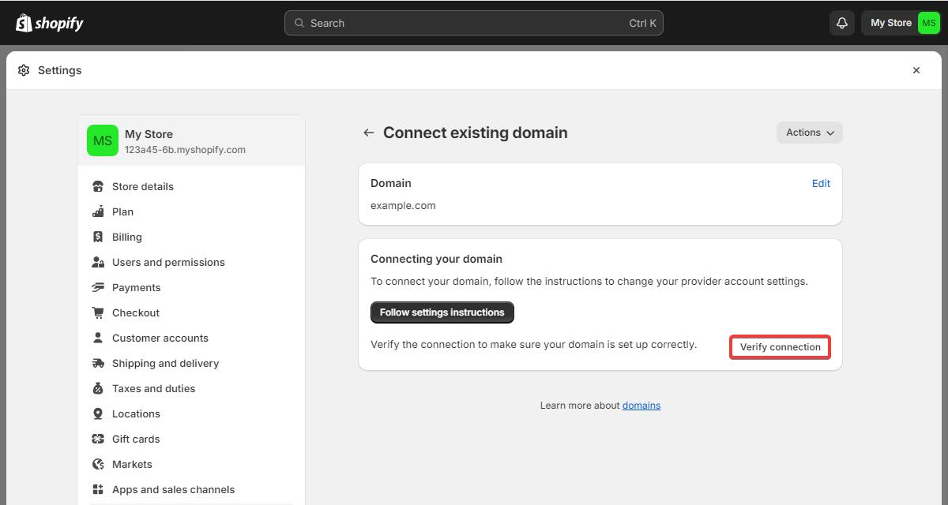This screenshot has height=505, width=948.
Task: Open notifications bell icon
Action: pyautogui.click(x=842, y=23)
